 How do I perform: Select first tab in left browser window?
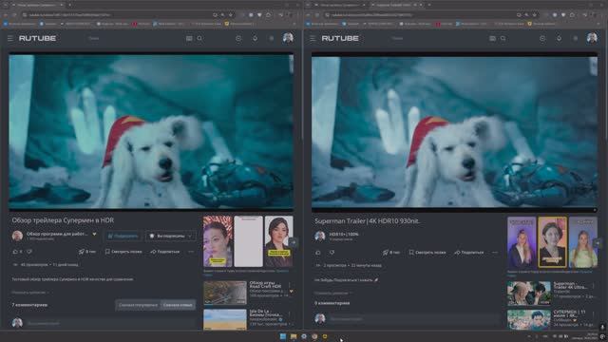click(x=38, y=5)
